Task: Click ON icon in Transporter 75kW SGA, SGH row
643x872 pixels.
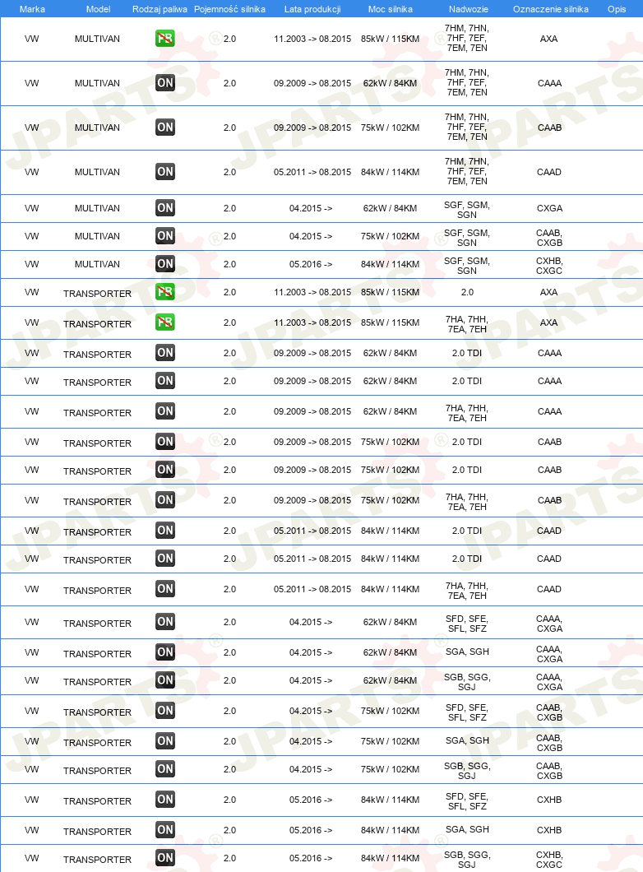Action: tap(165, 741)
